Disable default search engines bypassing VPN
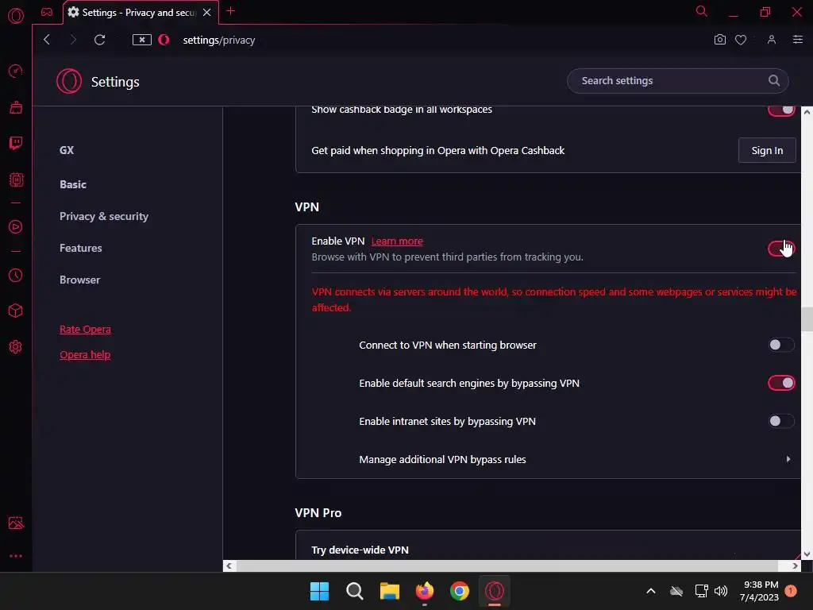This screenshot has height=610, width=813. (x=781, y=384)
